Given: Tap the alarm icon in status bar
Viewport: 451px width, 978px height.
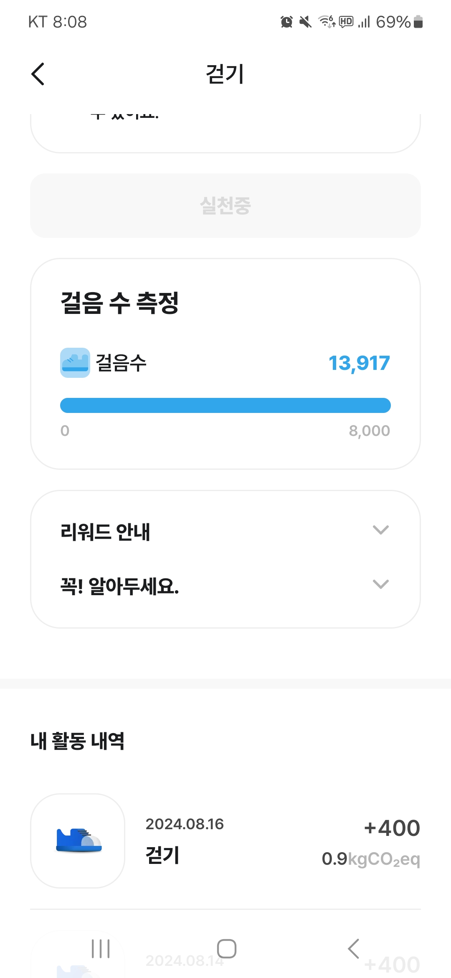Looking at the screenshot, I should tap(286, 22).
